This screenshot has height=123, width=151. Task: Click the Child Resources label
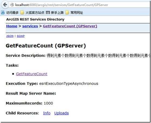[x=22, y=113]
